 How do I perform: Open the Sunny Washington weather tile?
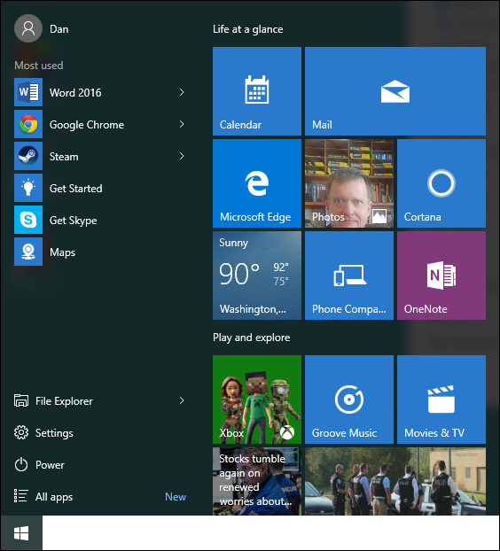(257, 275)
